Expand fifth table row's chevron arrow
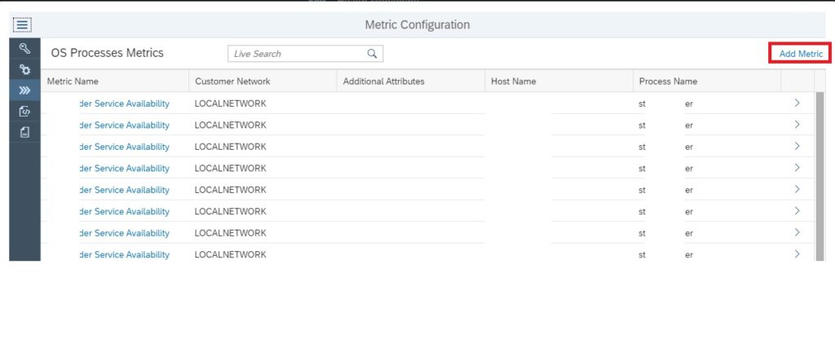 point(797,189)
